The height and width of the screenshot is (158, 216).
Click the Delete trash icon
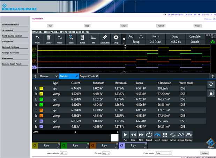[49, 39]
